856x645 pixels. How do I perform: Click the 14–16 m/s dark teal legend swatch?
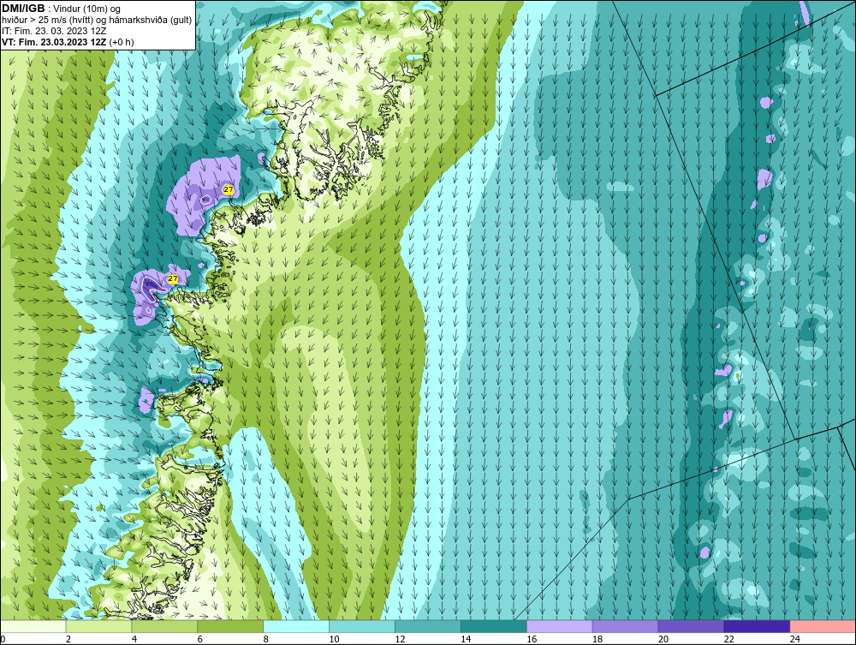tap(494, 626)
